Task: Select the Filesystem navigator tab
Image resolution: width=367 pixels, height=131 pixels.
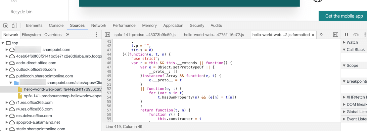Action: (31, 35)
